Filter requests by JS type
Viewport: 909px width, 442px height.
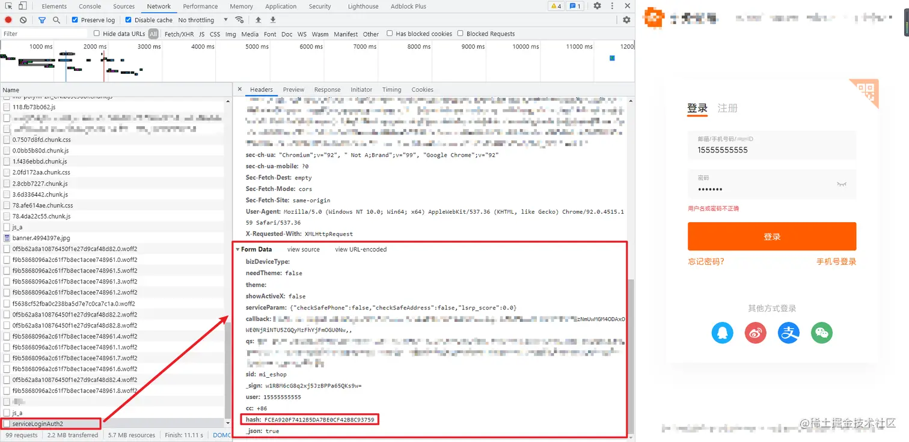click(x=202, y=34)
